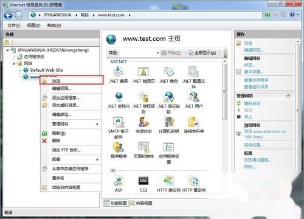Click the Back navigation arrow
The width and height of the screenshot is (304, 219).
pos(9,15)
